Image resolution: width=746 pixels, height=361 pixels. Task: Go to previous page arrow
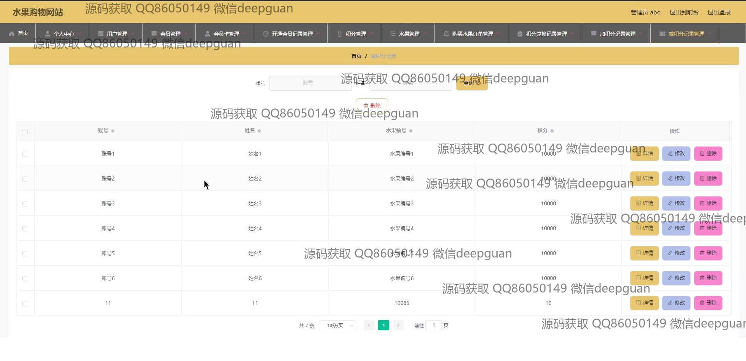coord(369,325)
